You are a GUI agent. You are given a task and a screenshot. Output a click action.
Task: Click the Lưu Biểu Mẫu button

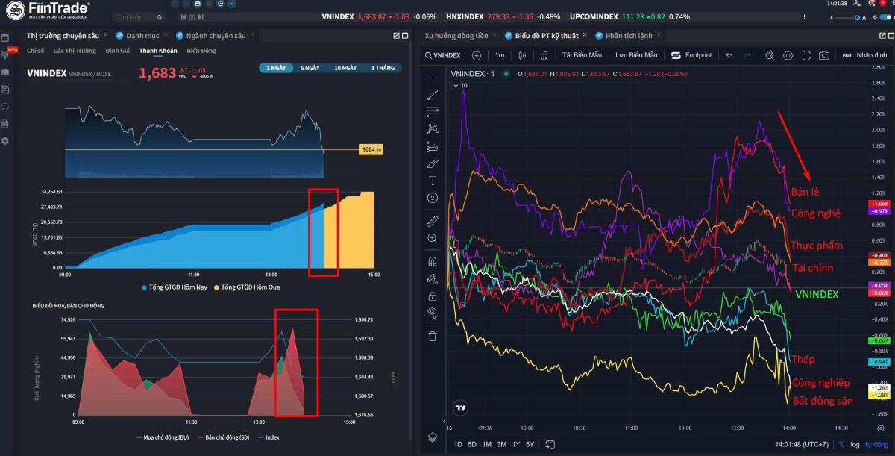[636, 55]
